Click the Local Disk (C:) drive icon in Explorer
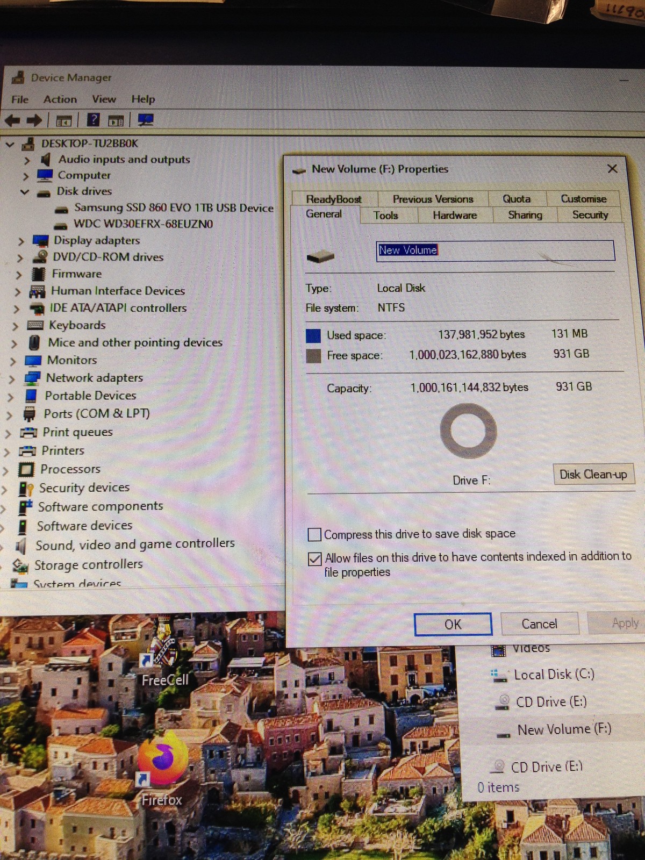645x860 pixels. [x=500, y=676]
